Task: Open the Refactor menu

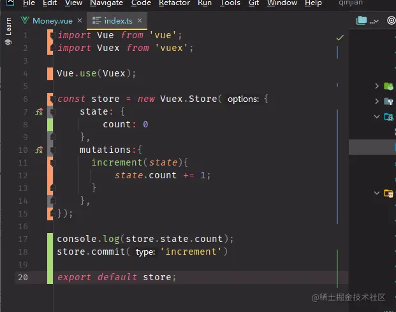Action: point(174,3)
